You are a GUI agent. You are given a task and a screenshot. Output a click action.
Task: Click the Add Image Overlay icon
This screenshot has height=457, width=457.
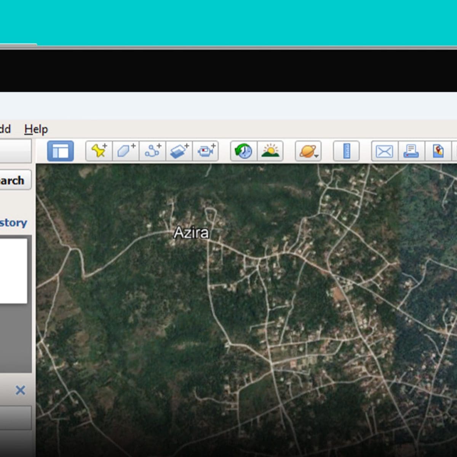(179, 151)
